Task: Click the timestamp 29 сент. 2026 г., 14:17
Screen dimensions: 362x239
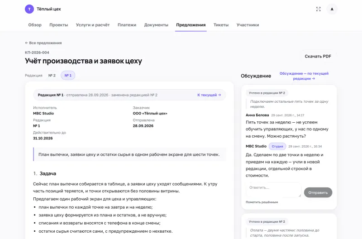Action: pyautogui.click(x=288, y=115)
